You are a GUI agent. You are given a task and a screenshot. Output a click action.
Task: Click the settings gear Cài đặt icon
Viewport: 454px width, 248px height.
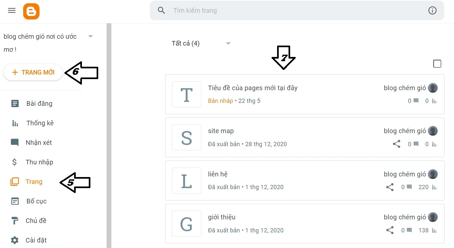(x=15, y=240)
